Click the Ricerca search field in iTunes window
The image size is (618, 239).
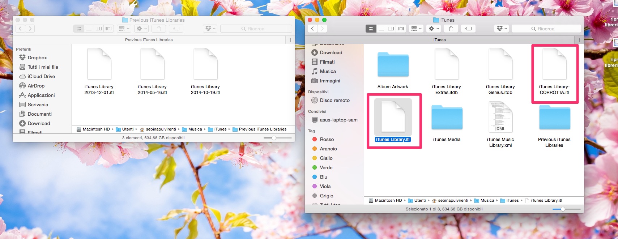[x=546, y=29]
